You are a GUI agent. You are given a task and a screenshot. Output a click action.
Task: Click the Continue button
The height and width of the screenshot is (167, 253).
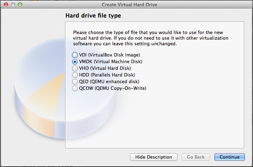click(229, 157)
